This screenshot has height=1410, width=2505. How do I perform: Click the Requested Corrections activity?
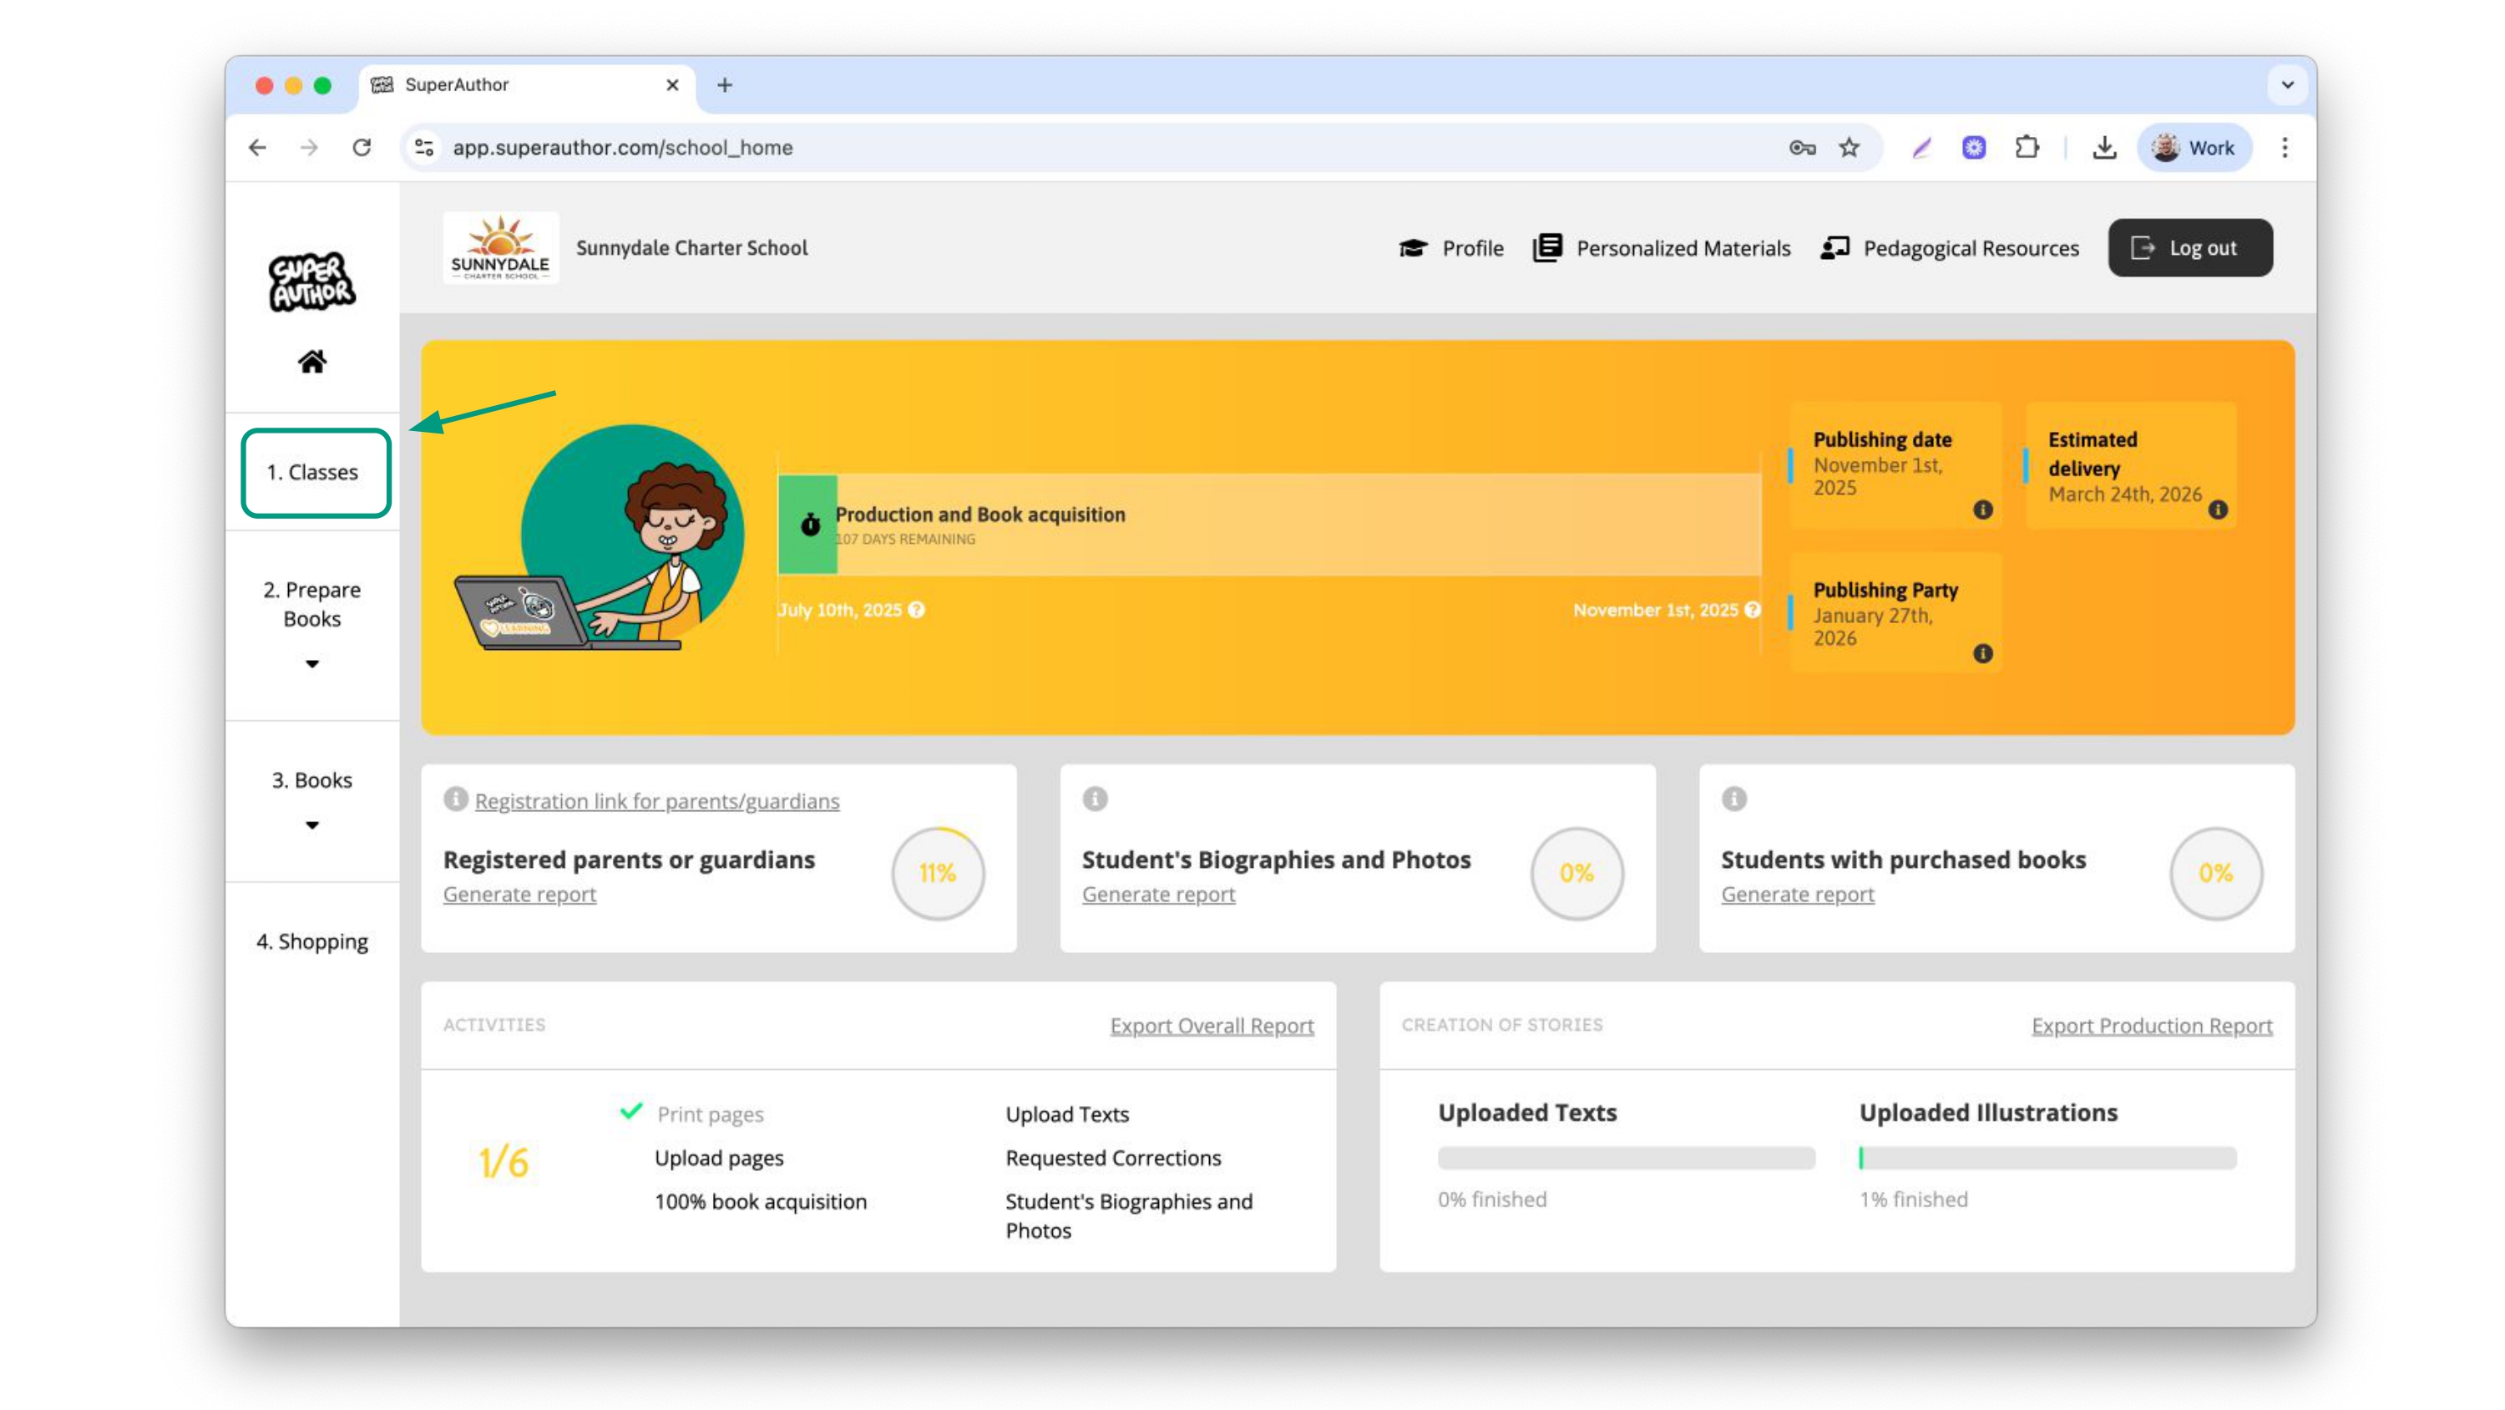1113,1158
